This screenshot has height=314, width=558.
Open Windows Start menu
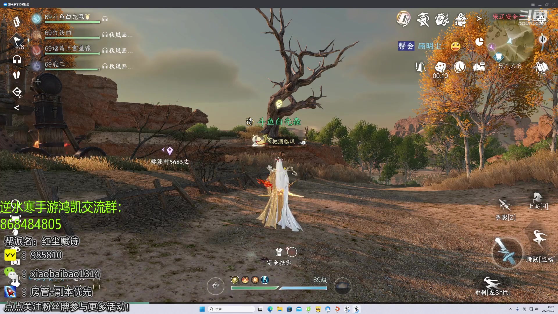202,309
